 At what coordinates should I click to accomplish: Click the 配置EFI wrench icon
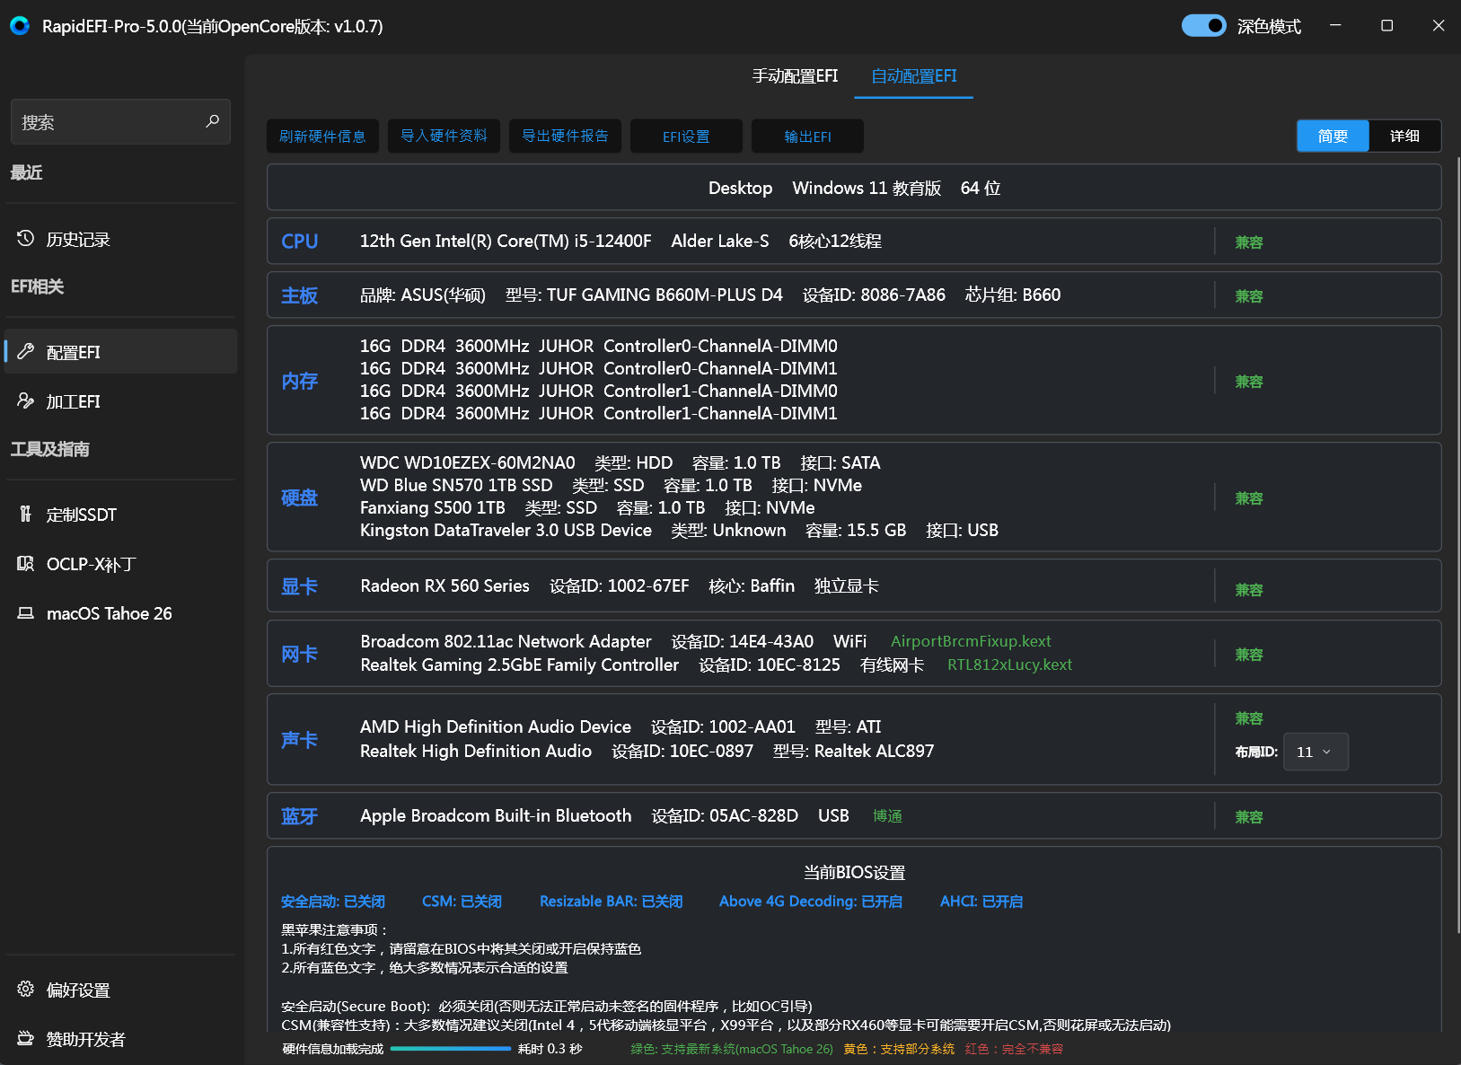click(25, 351)
